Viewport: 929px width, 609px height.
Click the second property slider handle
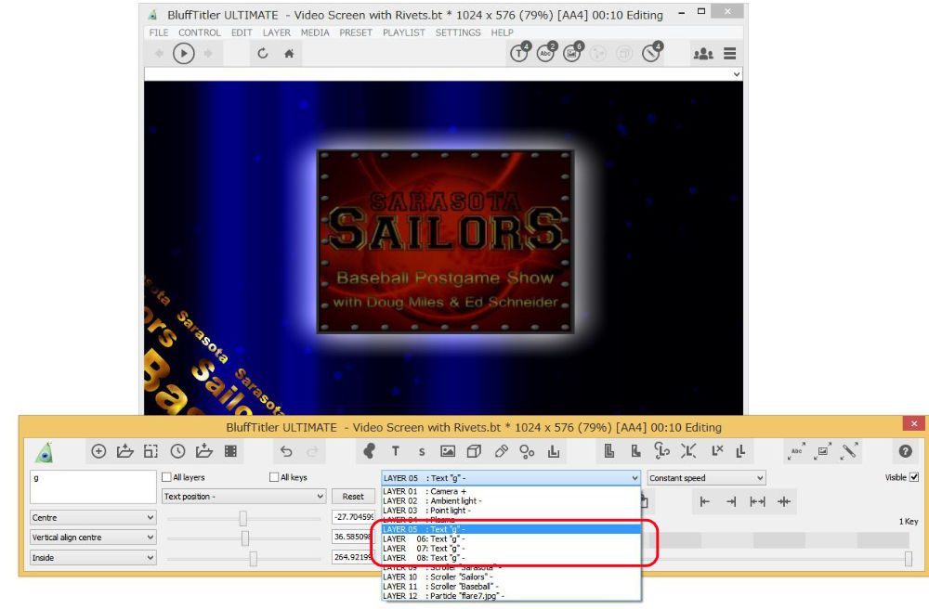click(244, 538)
